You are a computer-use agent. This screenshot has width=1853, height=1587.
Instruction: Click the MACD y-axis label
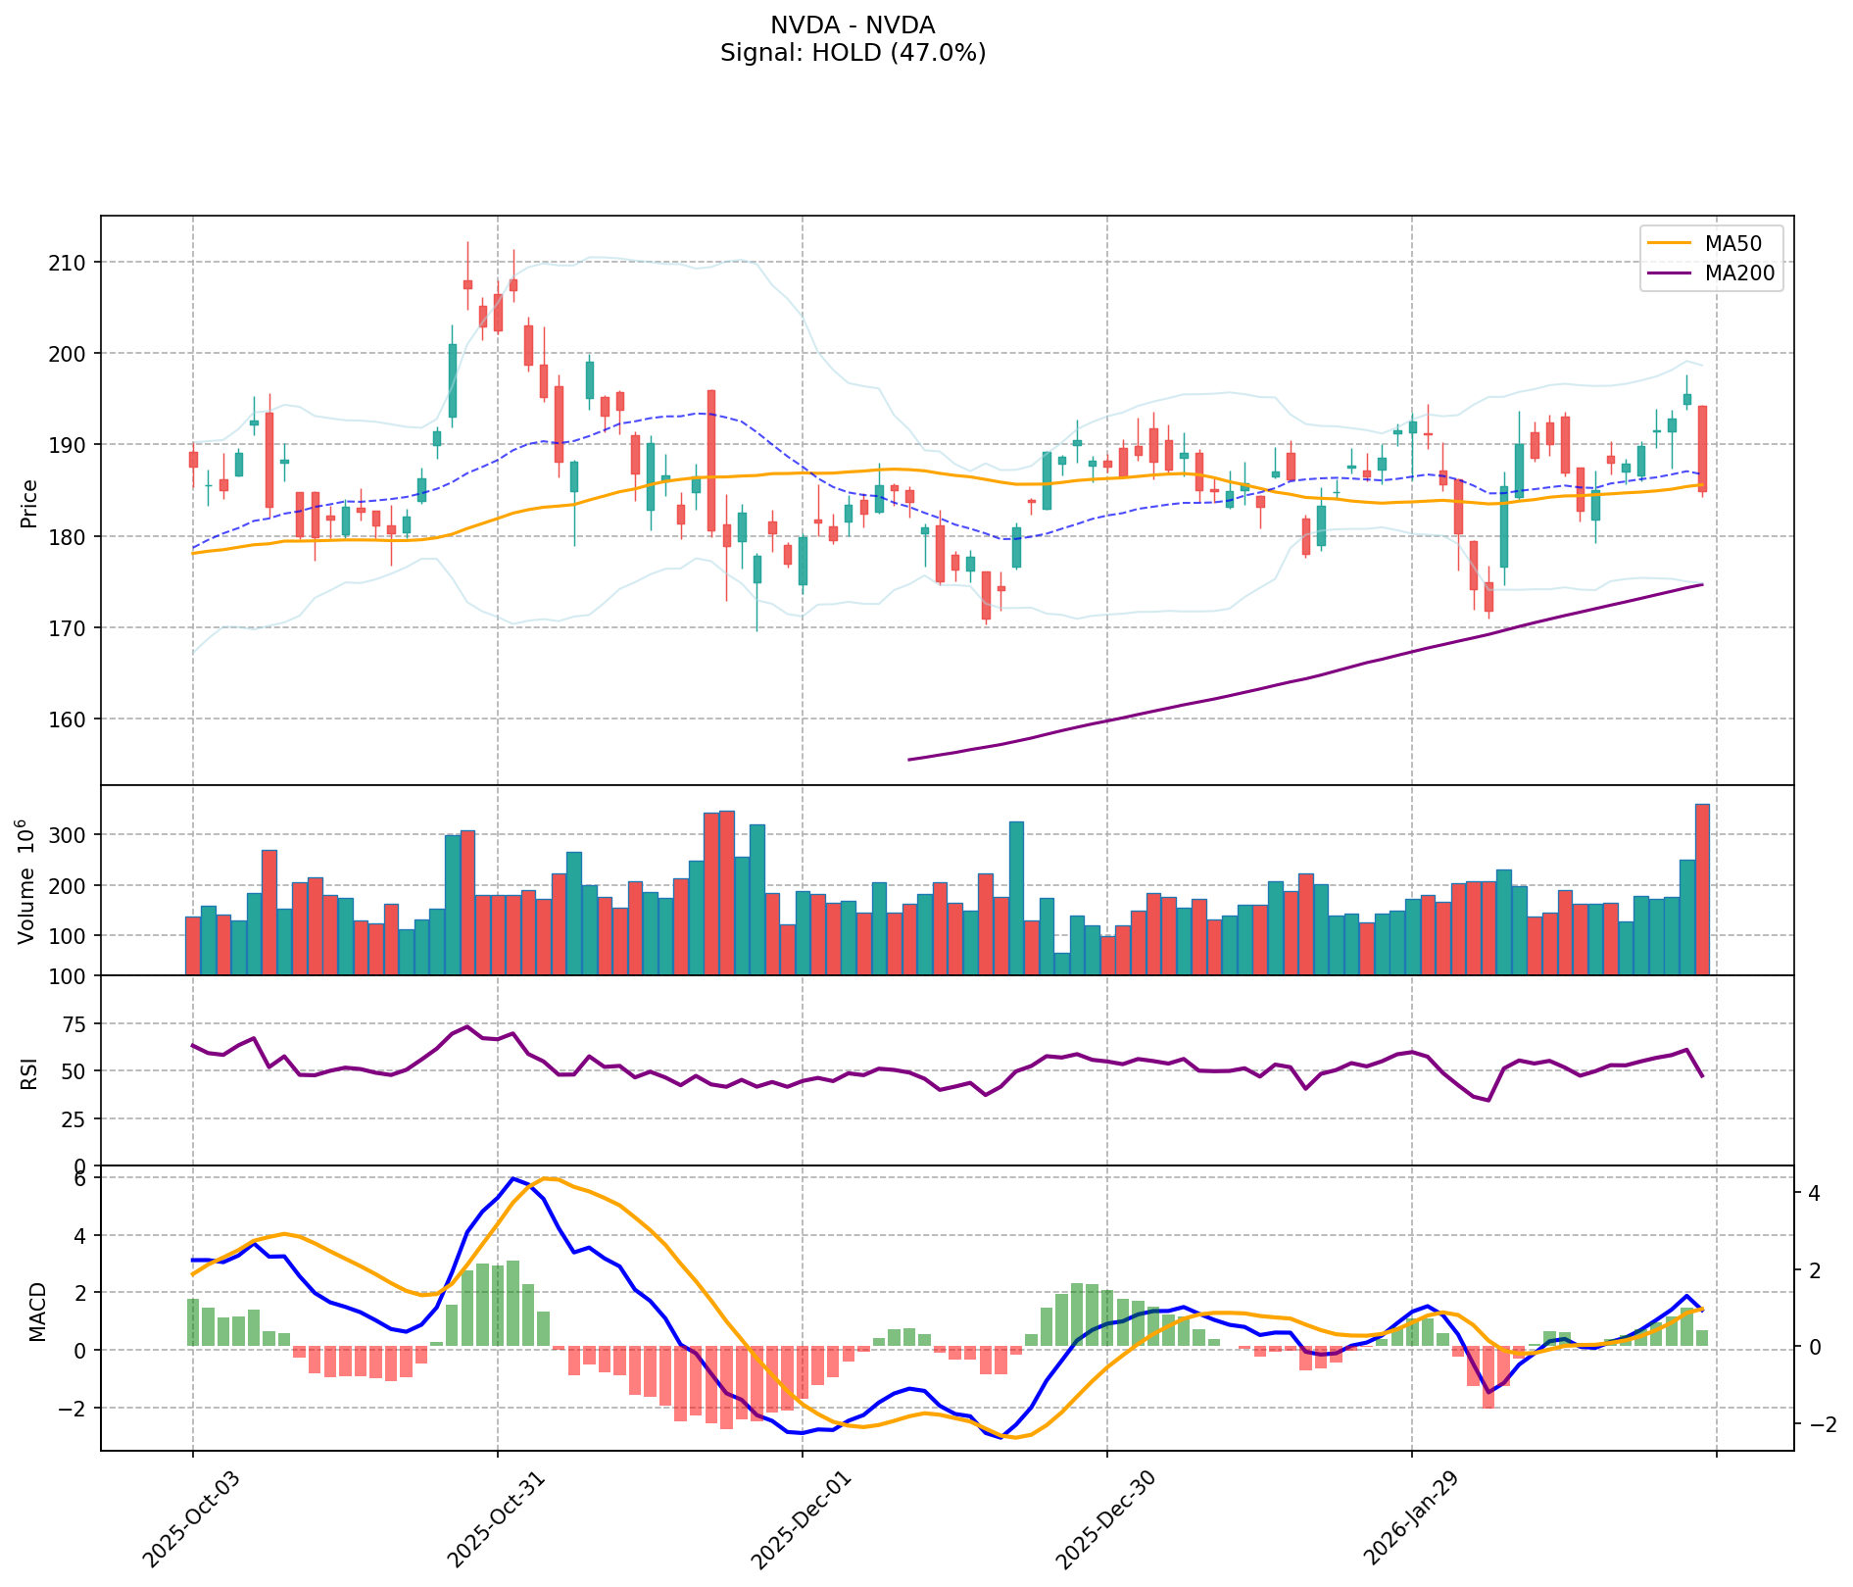tap(36, 1311)
